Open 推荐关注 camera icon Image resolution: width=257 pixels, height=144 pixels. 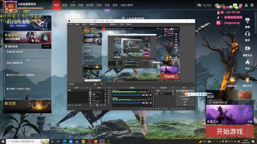(247, 48)
